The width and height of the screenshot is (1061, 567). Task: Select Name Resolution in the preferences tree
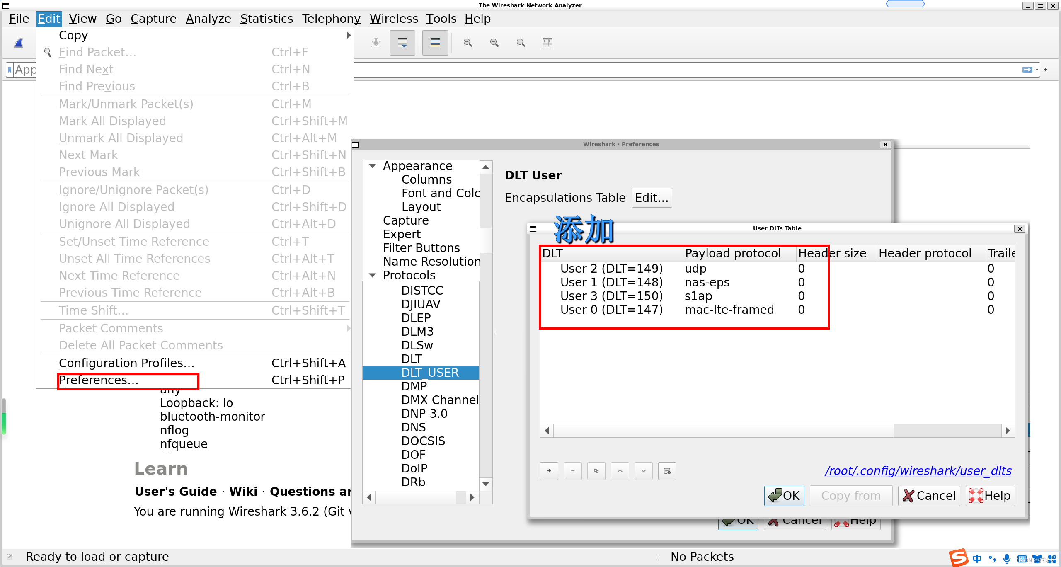point(431,262)
